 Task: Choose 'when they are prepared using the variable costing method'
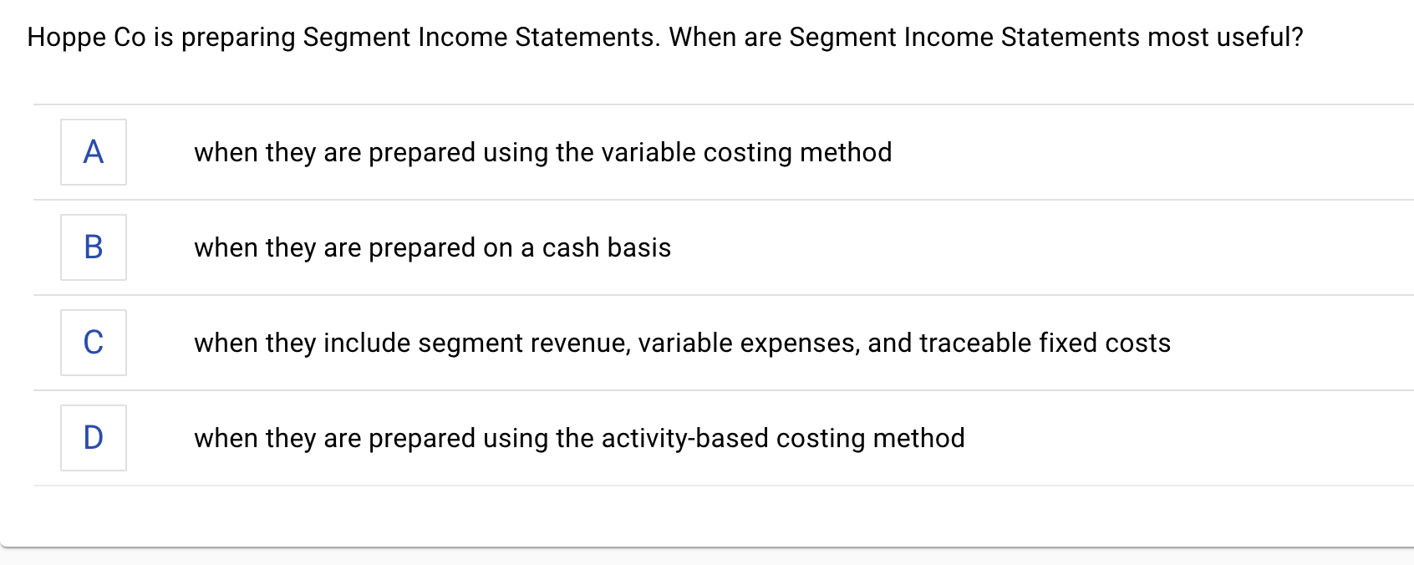coord(543,152)
